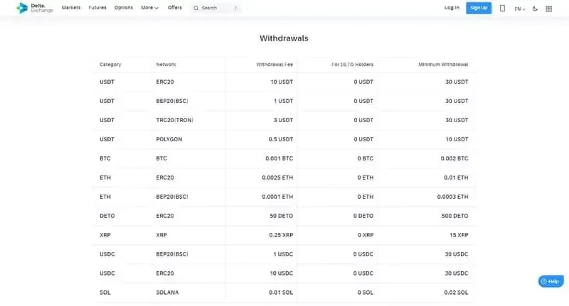Open the Help chat widget
569x306 pixels.
[x=551, y=281]
